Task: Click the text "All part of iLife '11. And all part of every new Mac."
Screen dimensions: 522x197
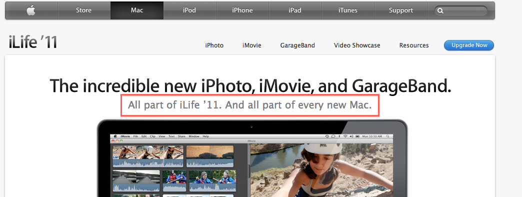Action: point(249,105)
